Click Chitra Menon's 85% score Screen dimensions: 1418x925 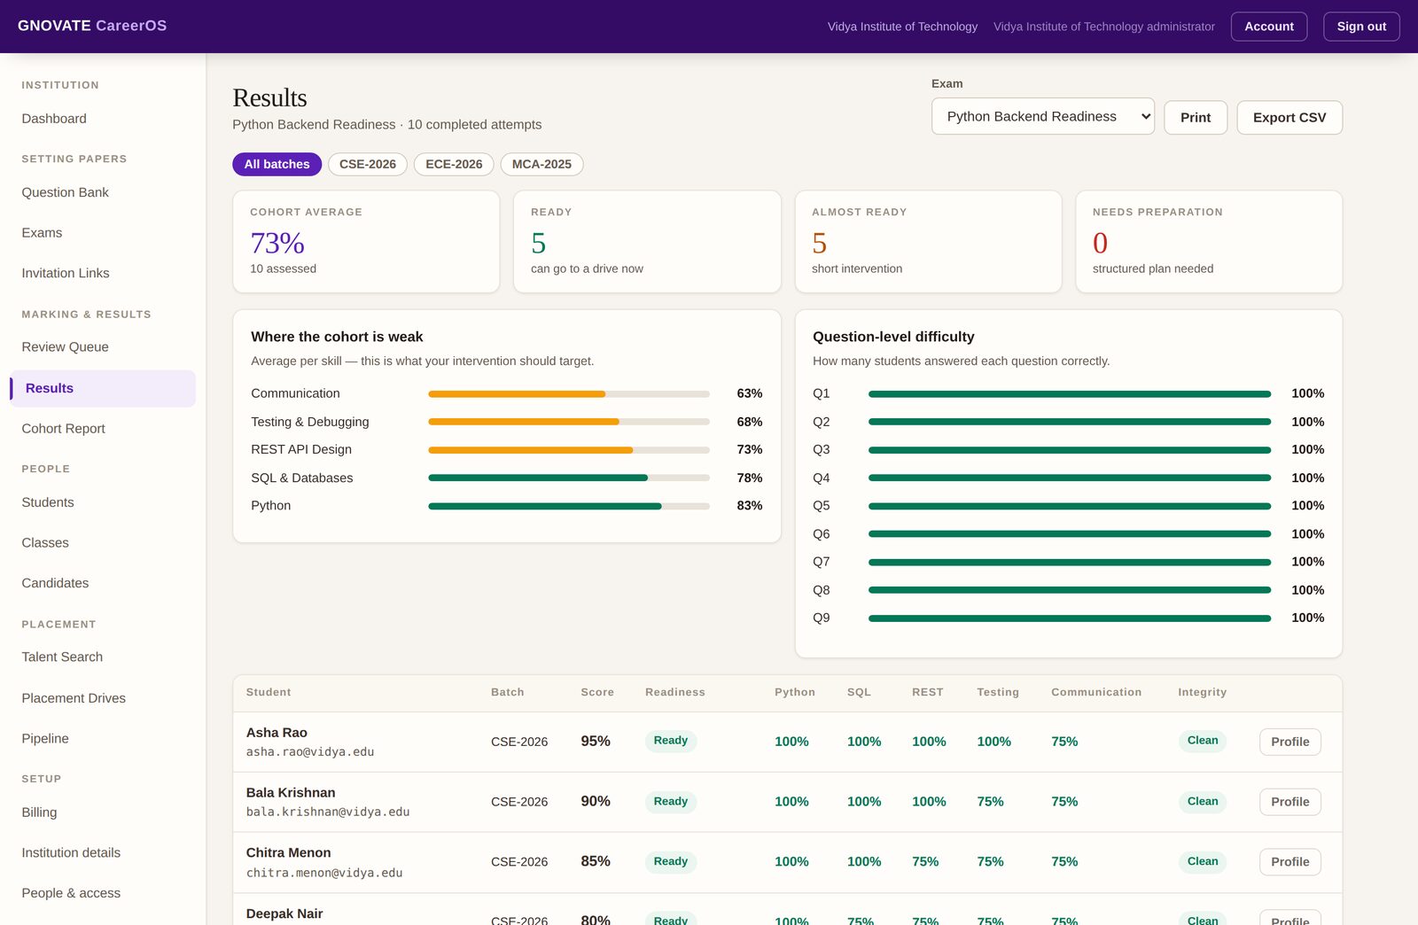point(596,861)
